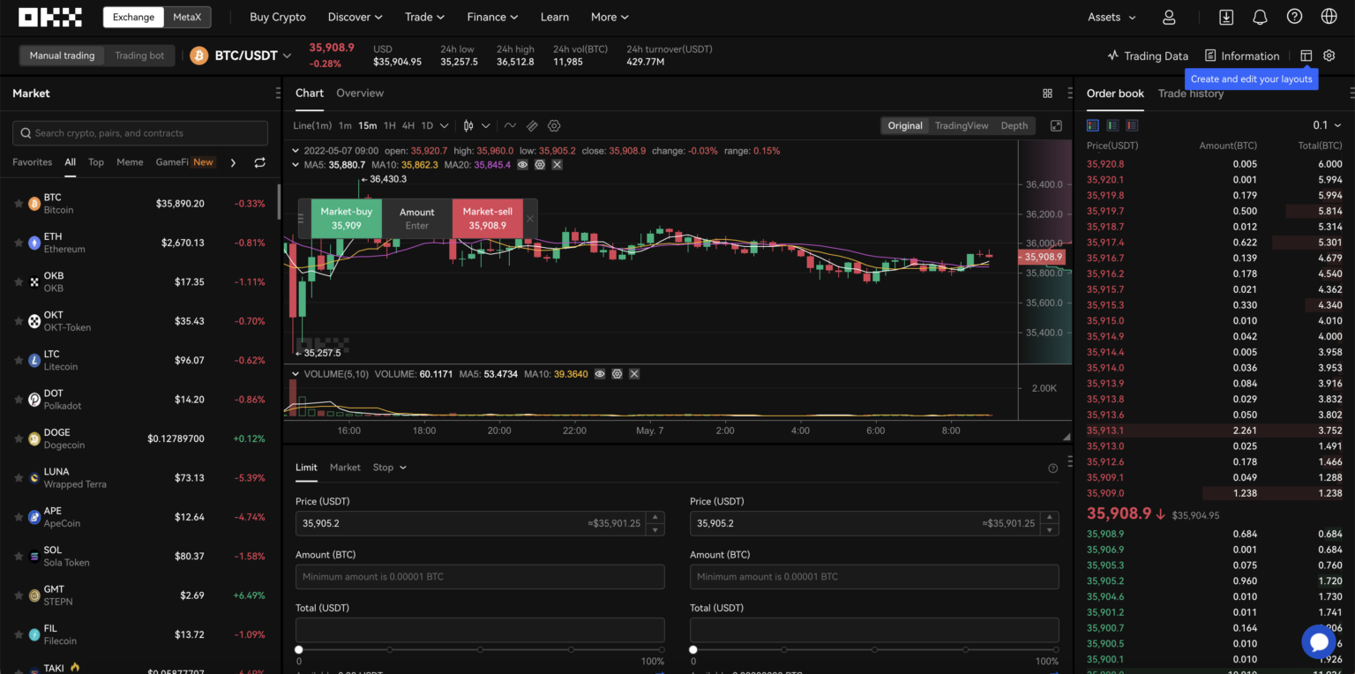Image resolution: width=1355 pixels, height=674 pixels.
Task: Click Buy Crypto link
Action: pyautogui.click(x=278, y=17)
